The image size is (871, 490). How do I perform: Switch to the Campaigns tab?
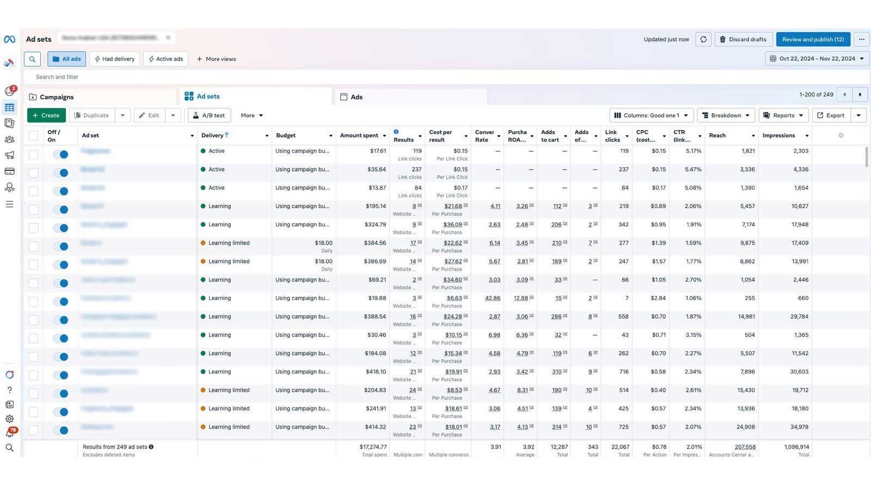(x=57, y=97)
